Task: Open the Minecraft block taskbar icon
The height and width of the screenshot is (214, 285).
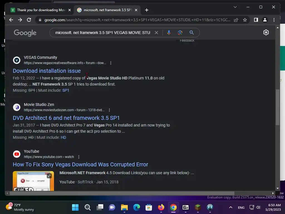Action: pyautogui.click(x=198, y=207)
